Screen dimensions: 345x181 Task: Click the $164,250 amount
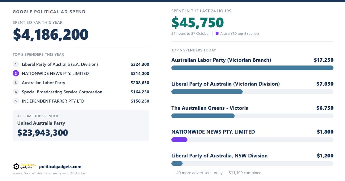[x=140, y=92]
